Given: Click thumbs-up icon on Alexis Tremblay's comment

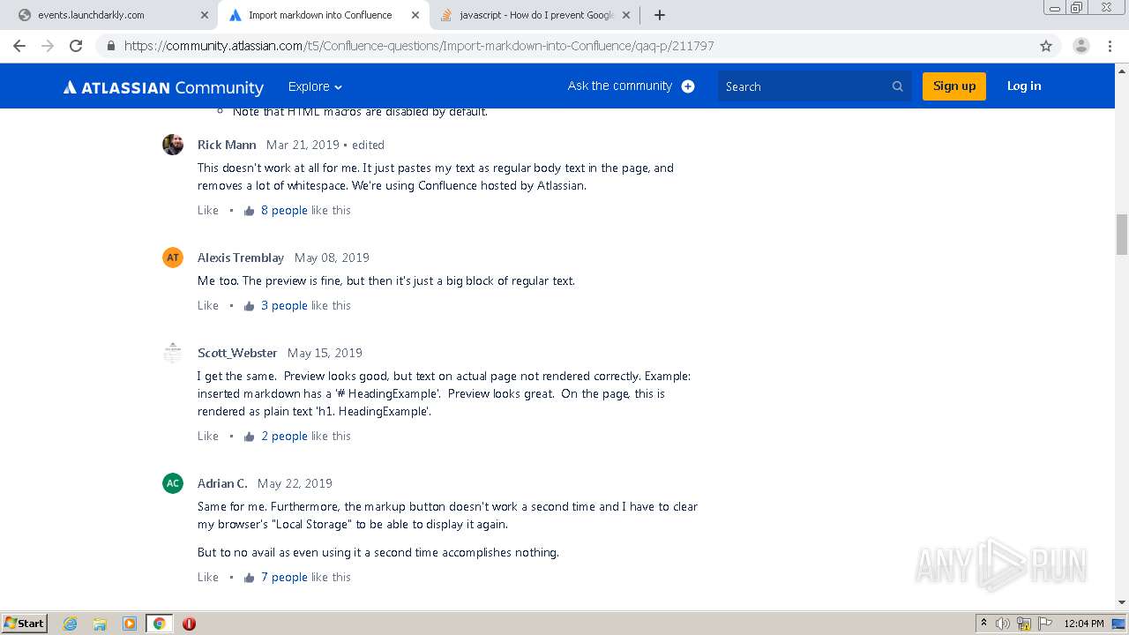Looking at the screenshot, I should tap(249, 306).
